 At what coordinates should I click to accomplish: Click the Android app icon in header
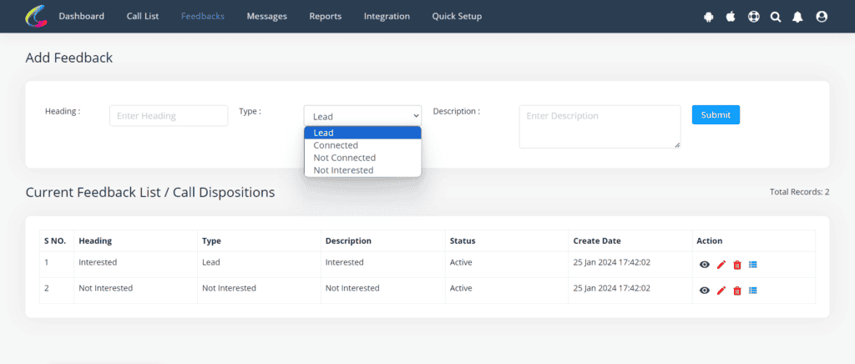pos(709,16)
